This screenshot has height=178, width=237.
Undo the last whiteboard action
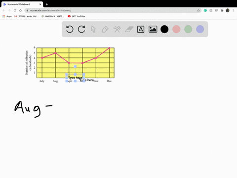click(70, 29)
